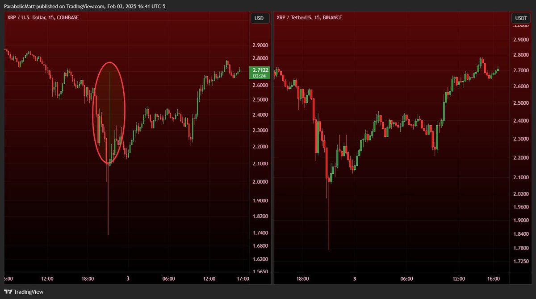Click the 06:00 time label on Binance chart
The height and width of the screenshot is (299, 536).
406,279
